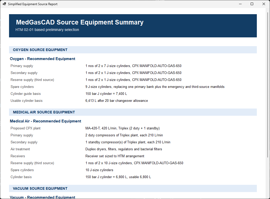Close the Simplified Equipment Source Report window
The image size is (270, 199).
click(x=264, y=4)
